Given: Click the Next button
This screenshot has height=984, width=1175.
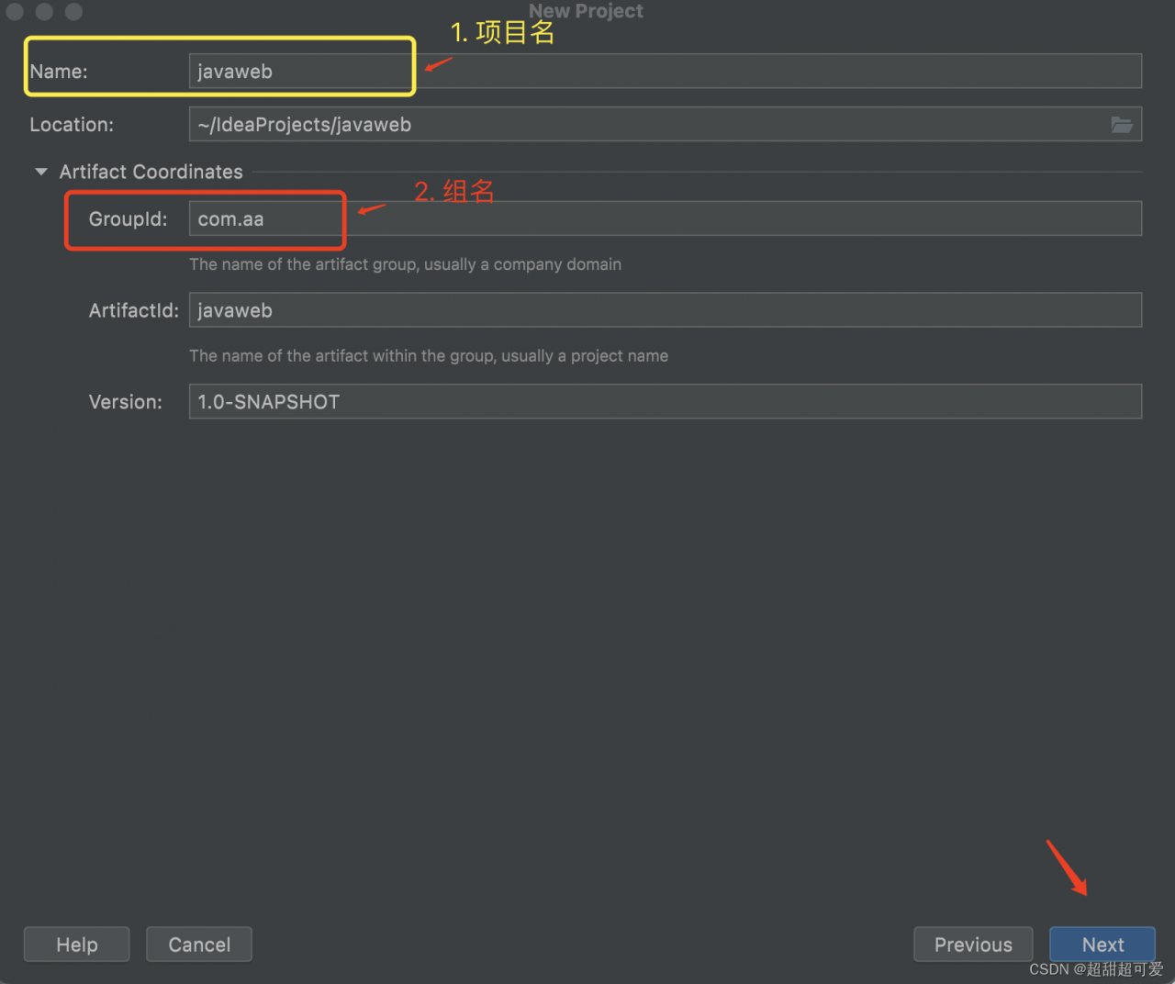Looking at the screenshot, I should pyautogui.click(x=1102, y=945).
